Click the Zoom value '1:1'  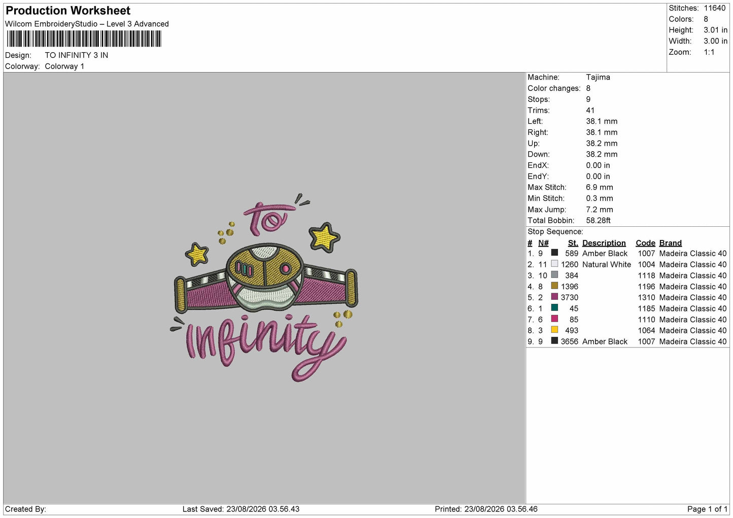[x=709, y=52]
